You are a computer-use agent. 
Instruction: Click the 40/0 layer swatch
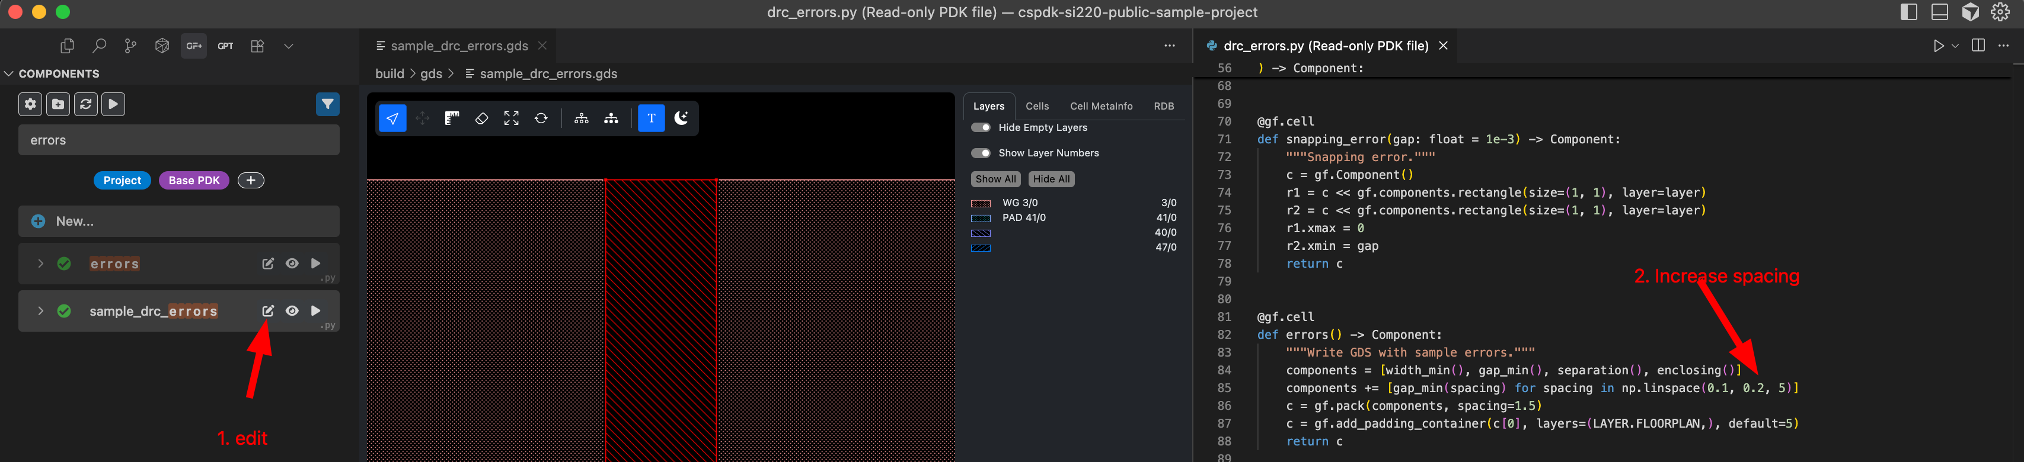coord(981,233)
